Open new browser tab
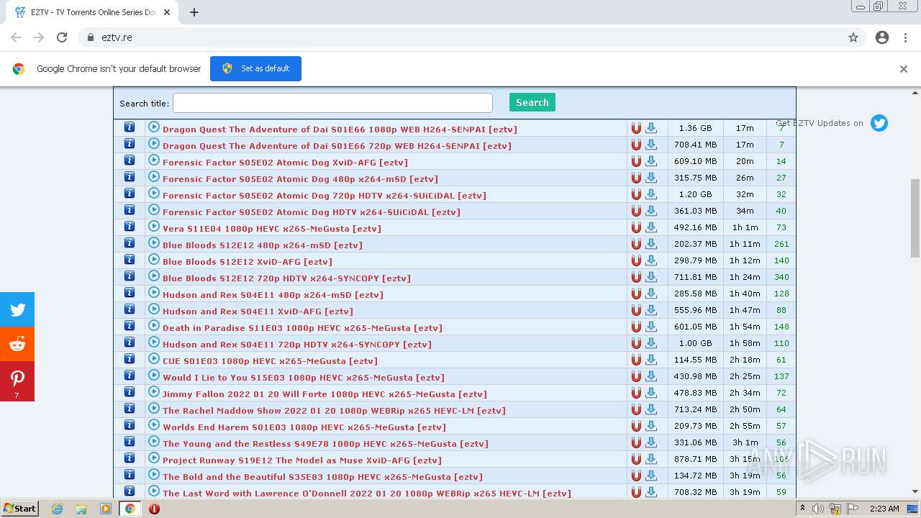The width and height of the screenshot is (921, 518). pyautogui.click(x=194, y=12)
